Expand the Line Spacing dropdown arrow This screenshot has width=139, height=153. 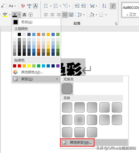(x=84, y=15)
